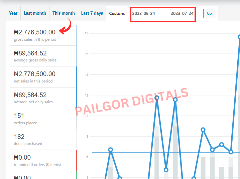Image resolution: width=240 pixels, height=179 pixels.
Task: Select the This month tab
Action: coord(64,13)
